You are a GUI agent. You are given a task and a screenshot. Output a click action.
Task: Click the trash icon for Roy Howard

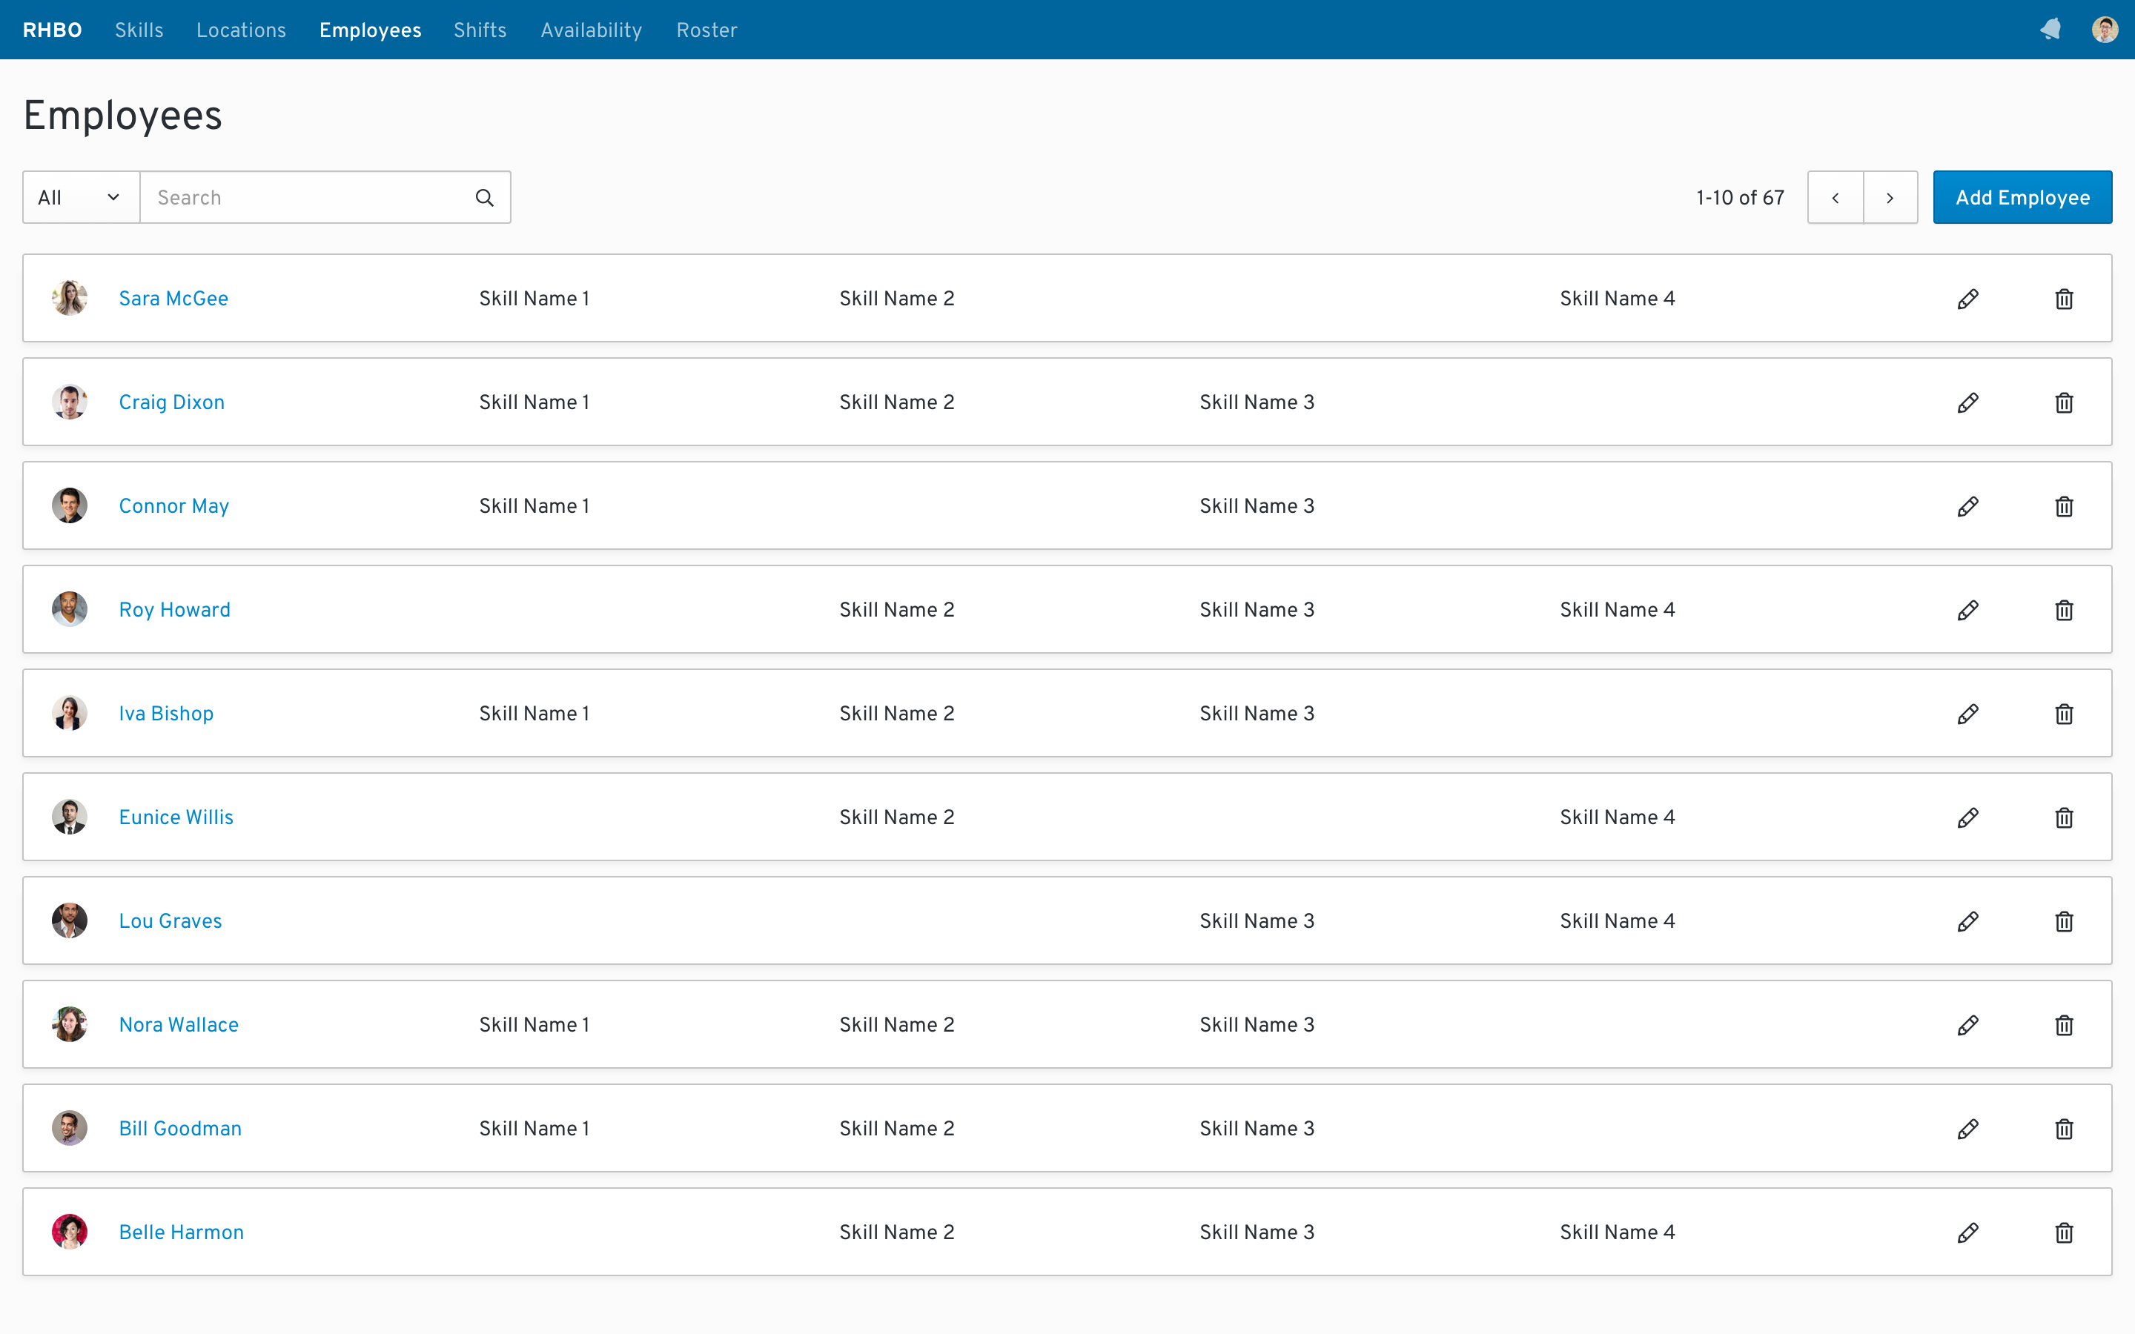tap(2064, 610)
